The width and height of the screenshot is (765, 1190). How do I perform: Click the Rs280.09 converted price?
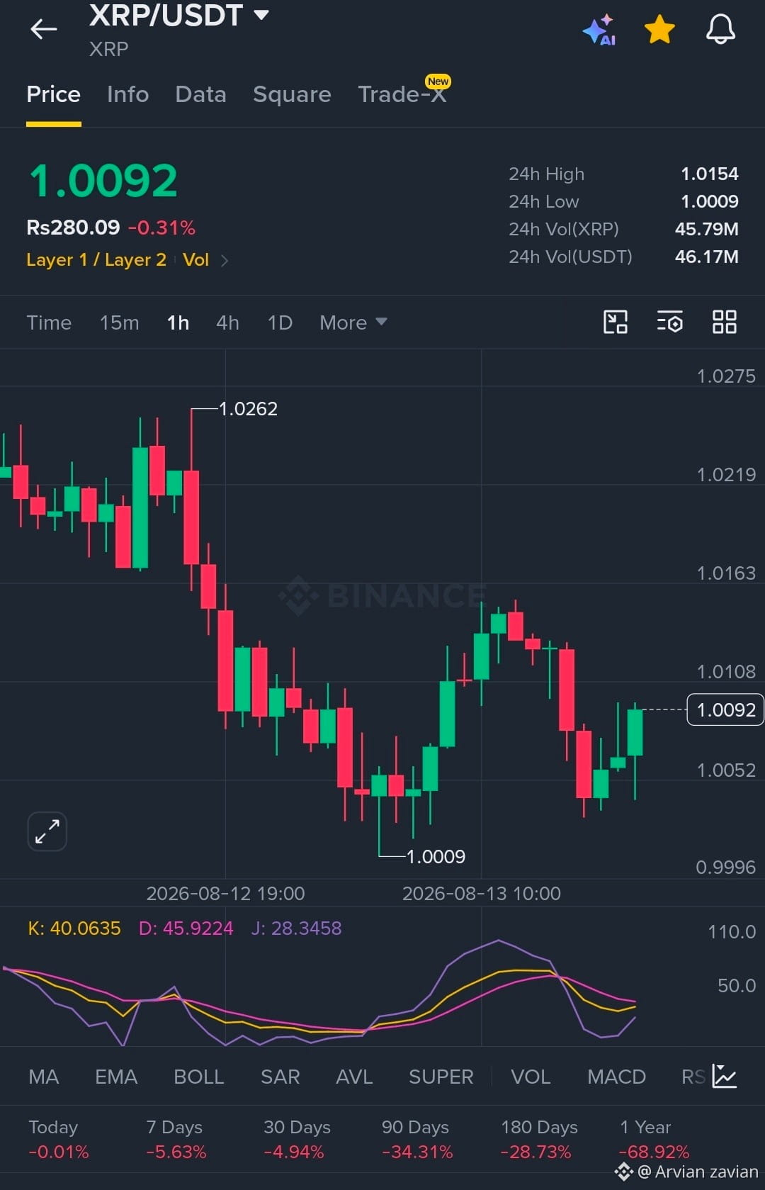click(x=73, y=228)
